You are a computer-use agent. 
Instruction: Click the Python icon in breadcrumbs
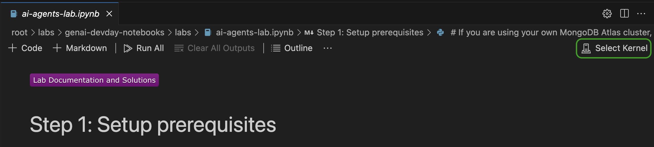click(x=440, y=32)
